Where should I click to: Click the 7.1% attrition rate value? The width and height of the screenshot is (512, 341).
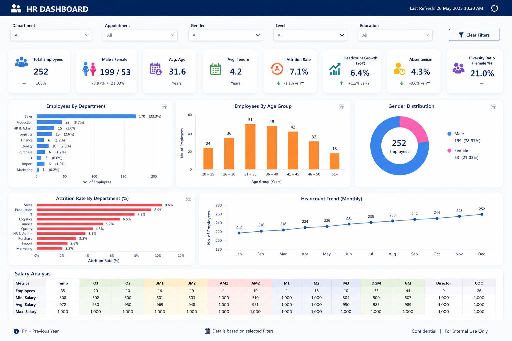[299, 72]
